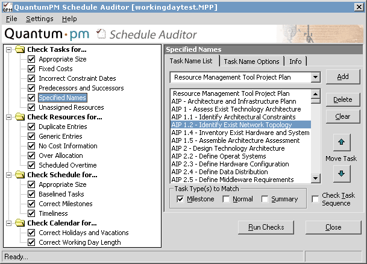Switch to the Info tab
Image resolution: width=367 pixels, height=264 pixels.
coord(295,61)
